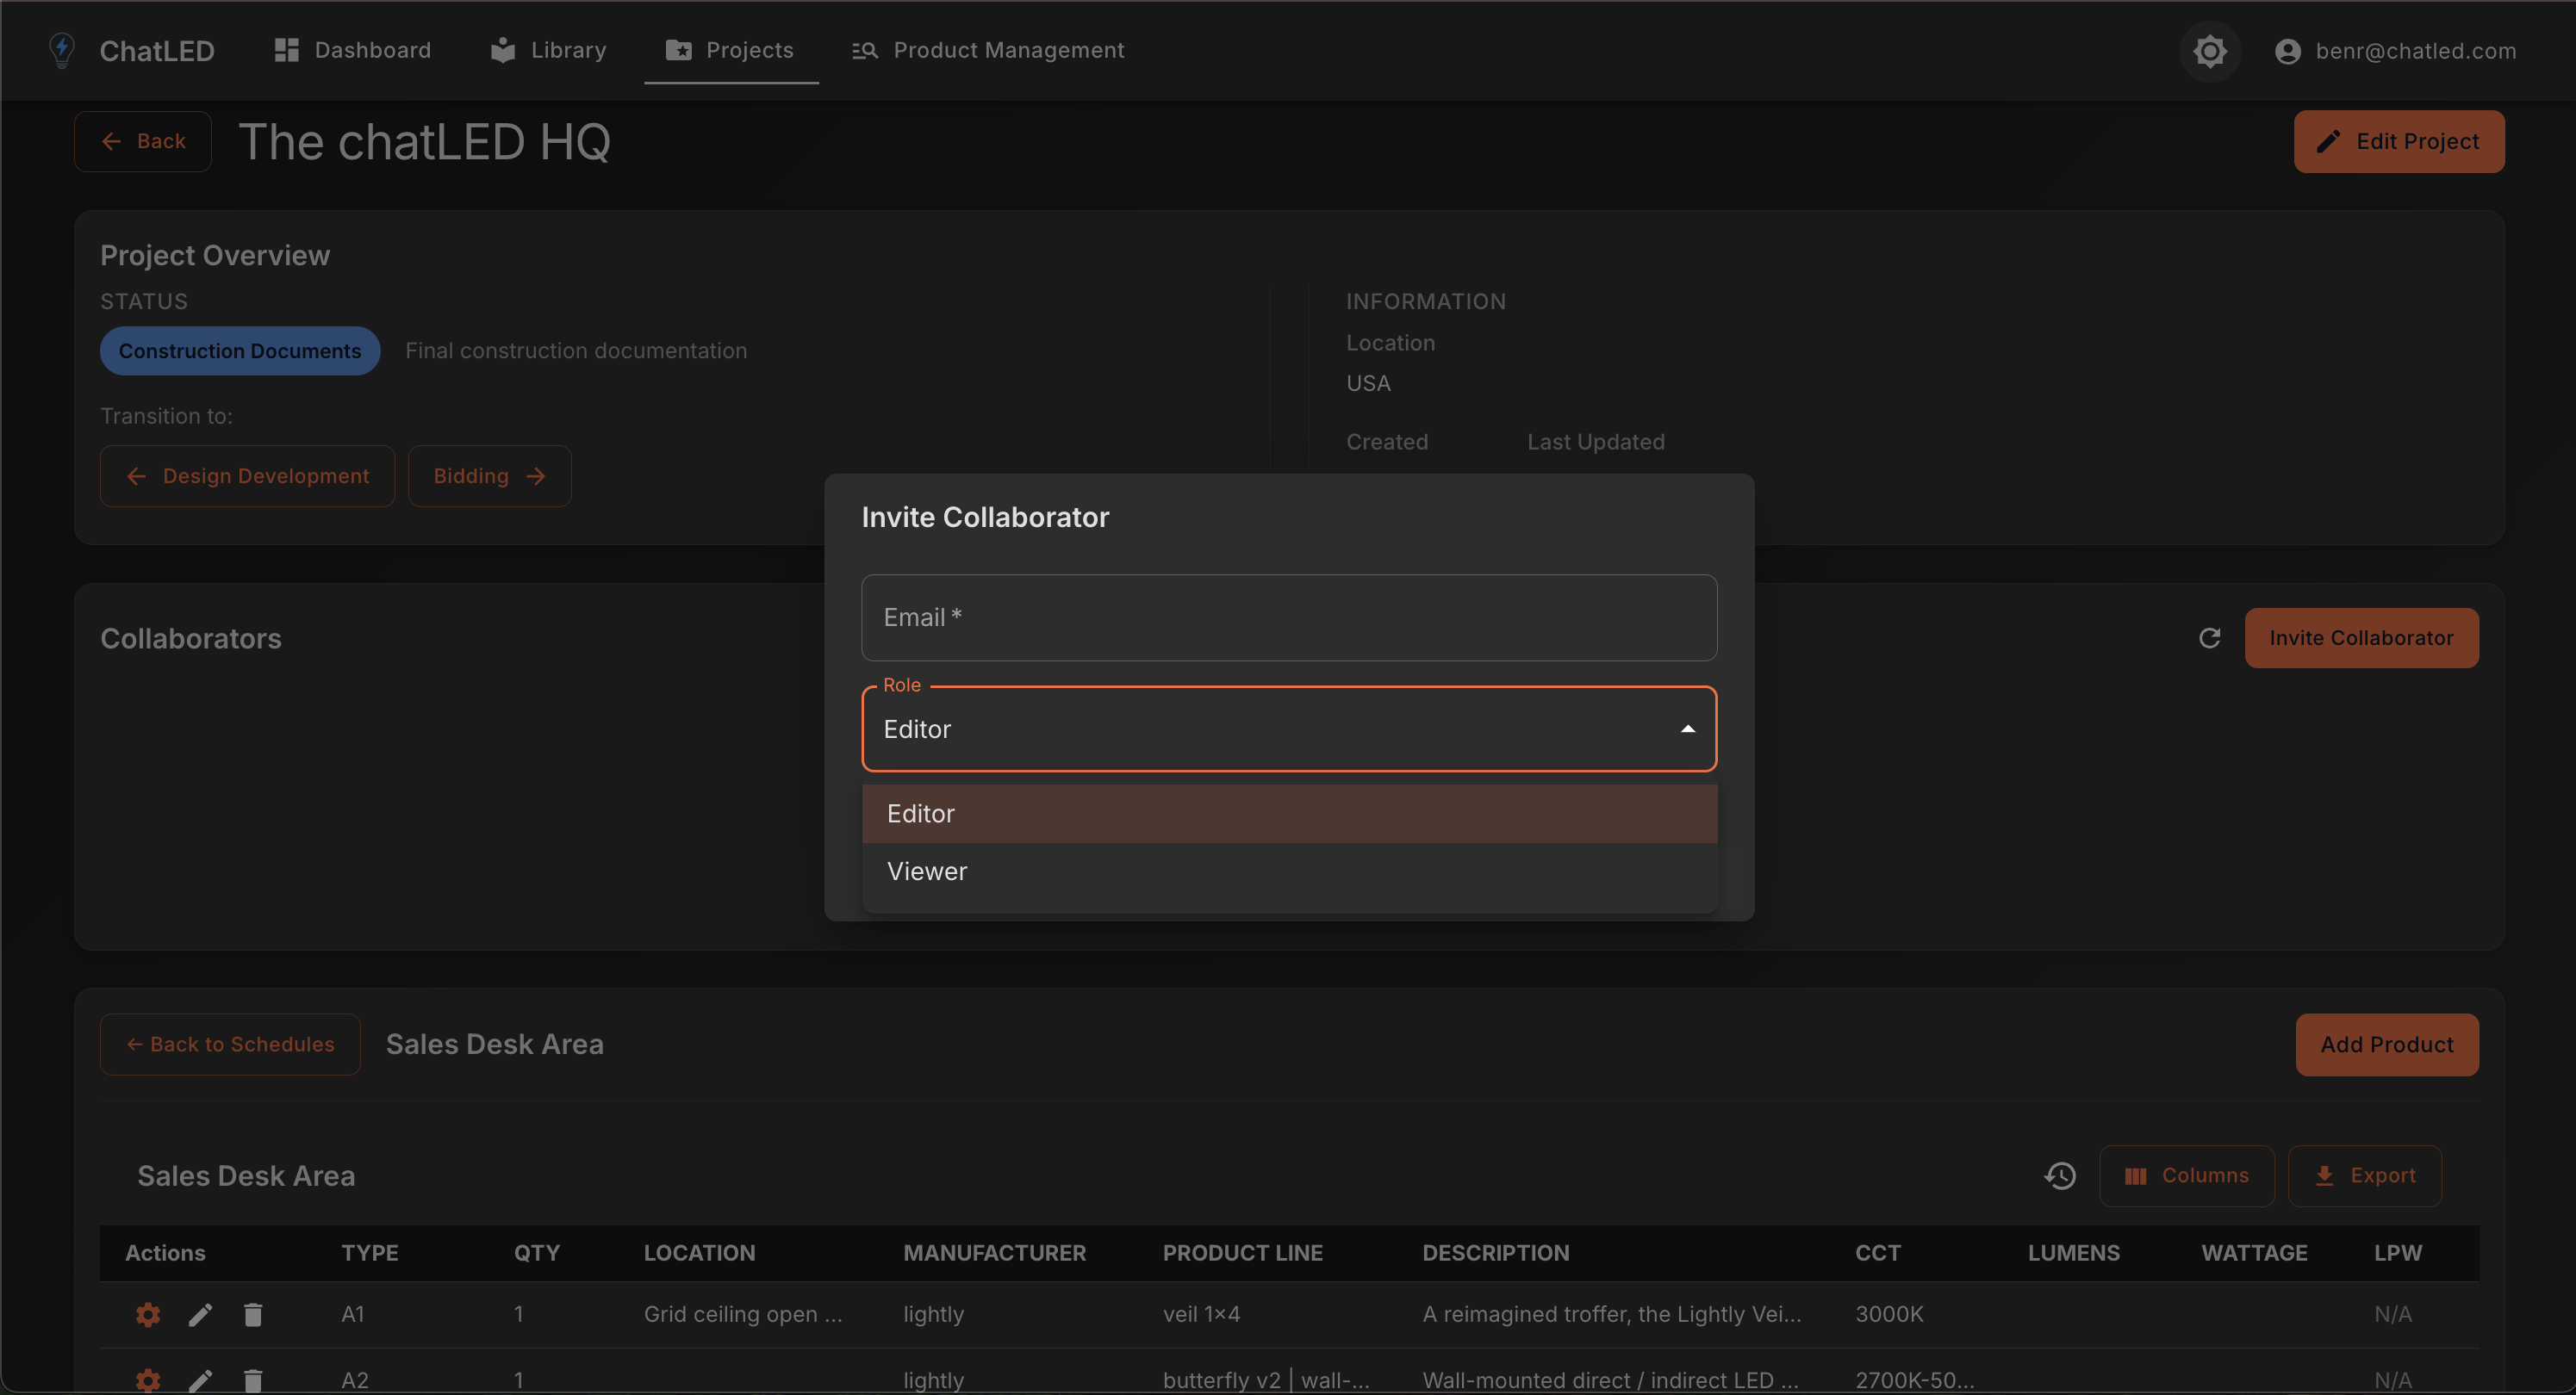Click the edit pencil for row A2
Viewport: 2576px width, 1395px height.
tap(200, 1380)
